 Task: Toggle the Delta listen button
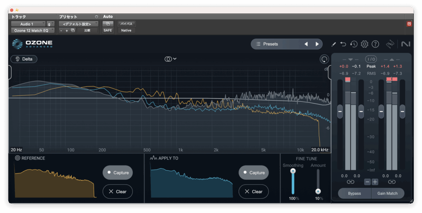24,59
